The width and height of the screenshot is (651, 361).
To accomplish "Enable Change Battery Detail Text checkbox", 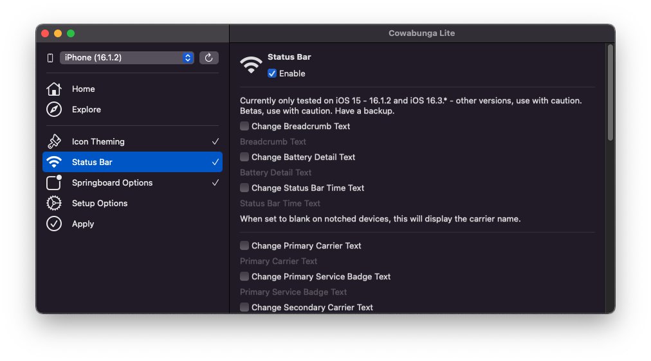I will pyautogui.click(x=244, y=157).
